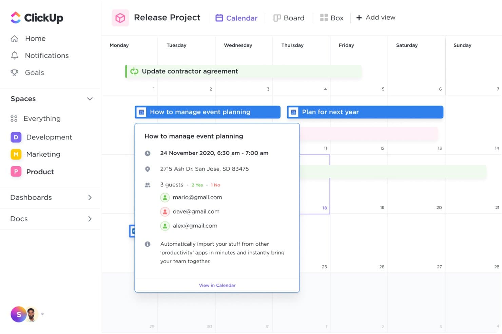Click the pink event bar under Plan for next year
502x334 pixels.
369,134
